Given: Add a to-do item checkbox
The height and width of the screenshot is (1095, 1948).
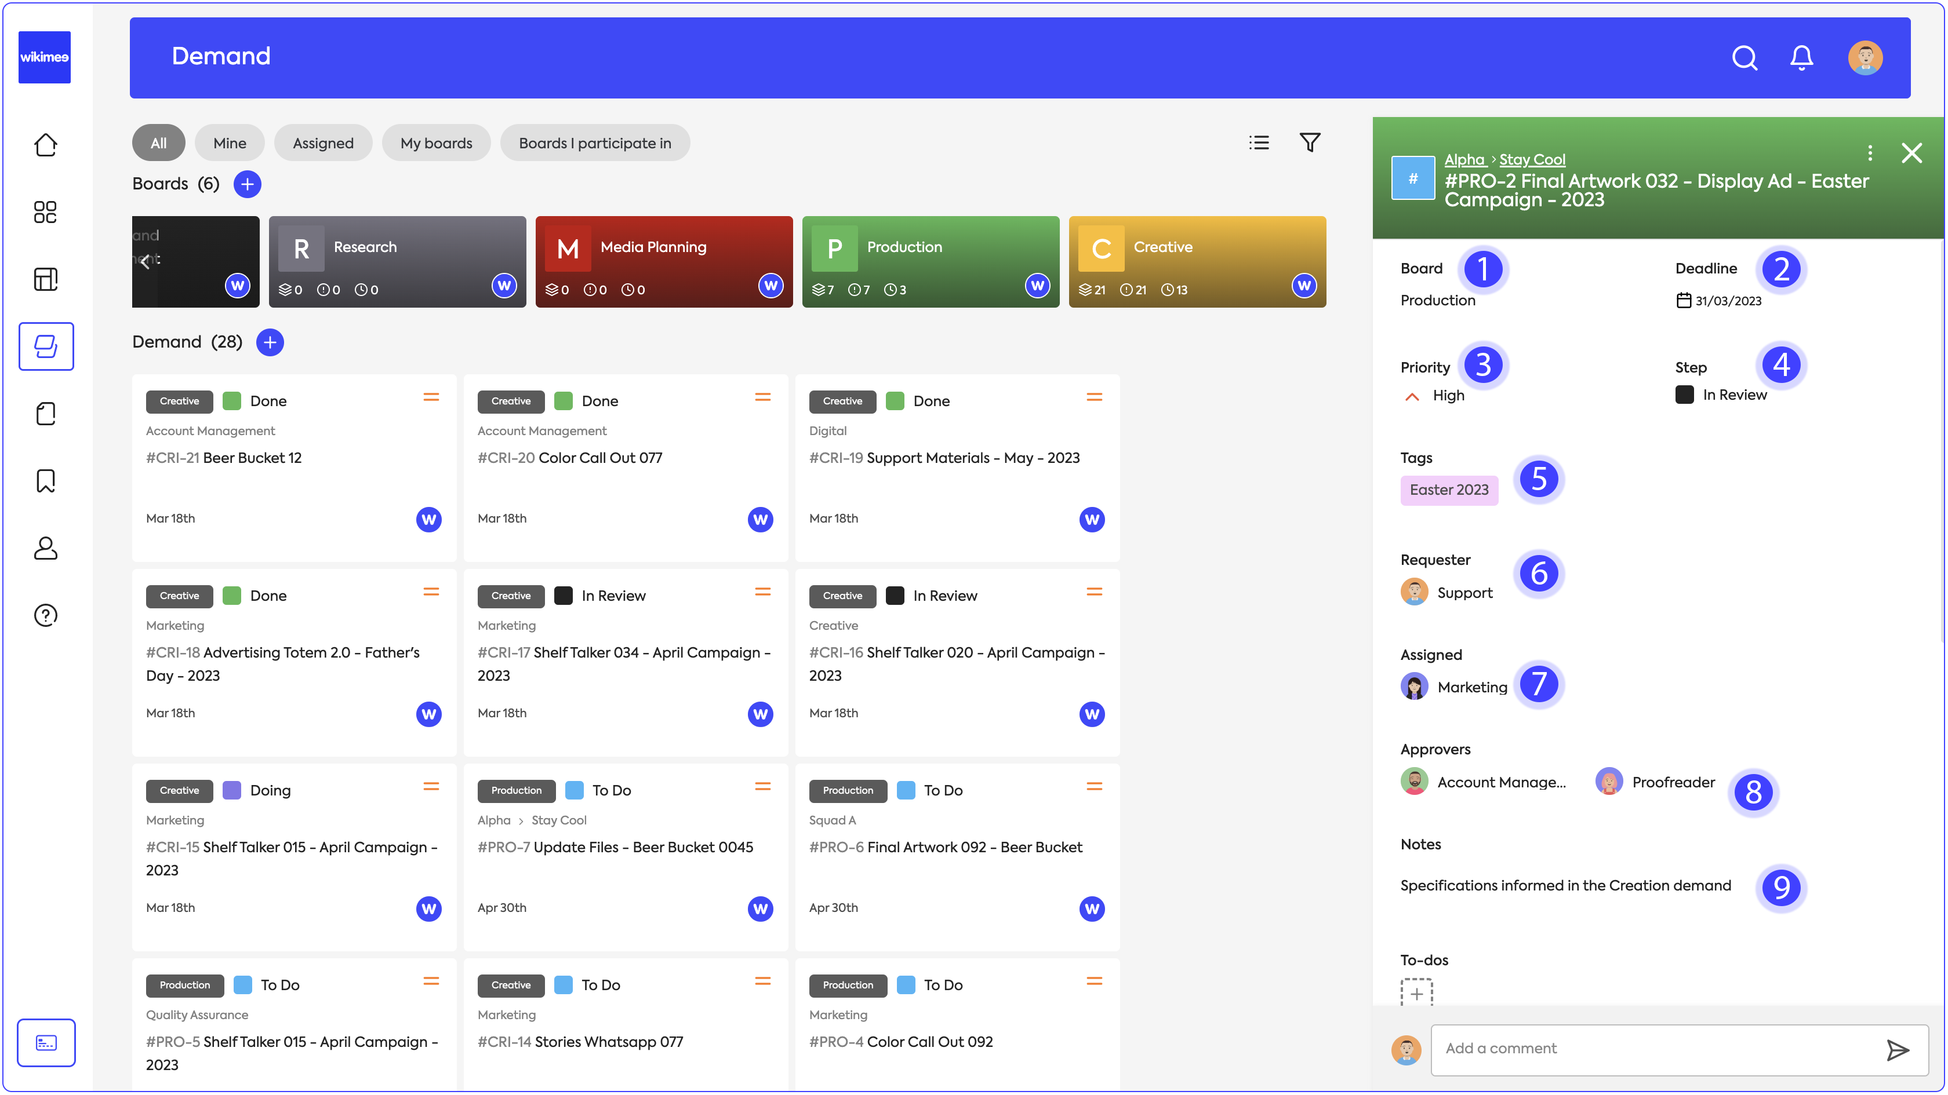Looking at the screenshot, I should point(1416,993).
